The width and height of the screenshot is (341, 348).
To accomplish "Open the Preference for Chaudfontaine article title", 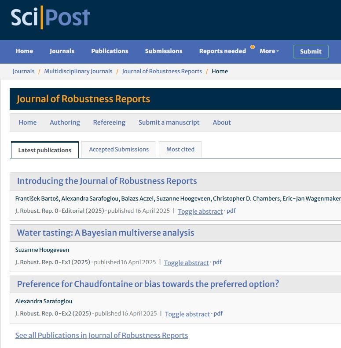I will (148, 284).
